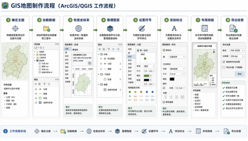The height and width of the screenshot is (141, 248).
Task: Collapse the 底图 group in the layer tree
Action: click(x=99, y=85)
